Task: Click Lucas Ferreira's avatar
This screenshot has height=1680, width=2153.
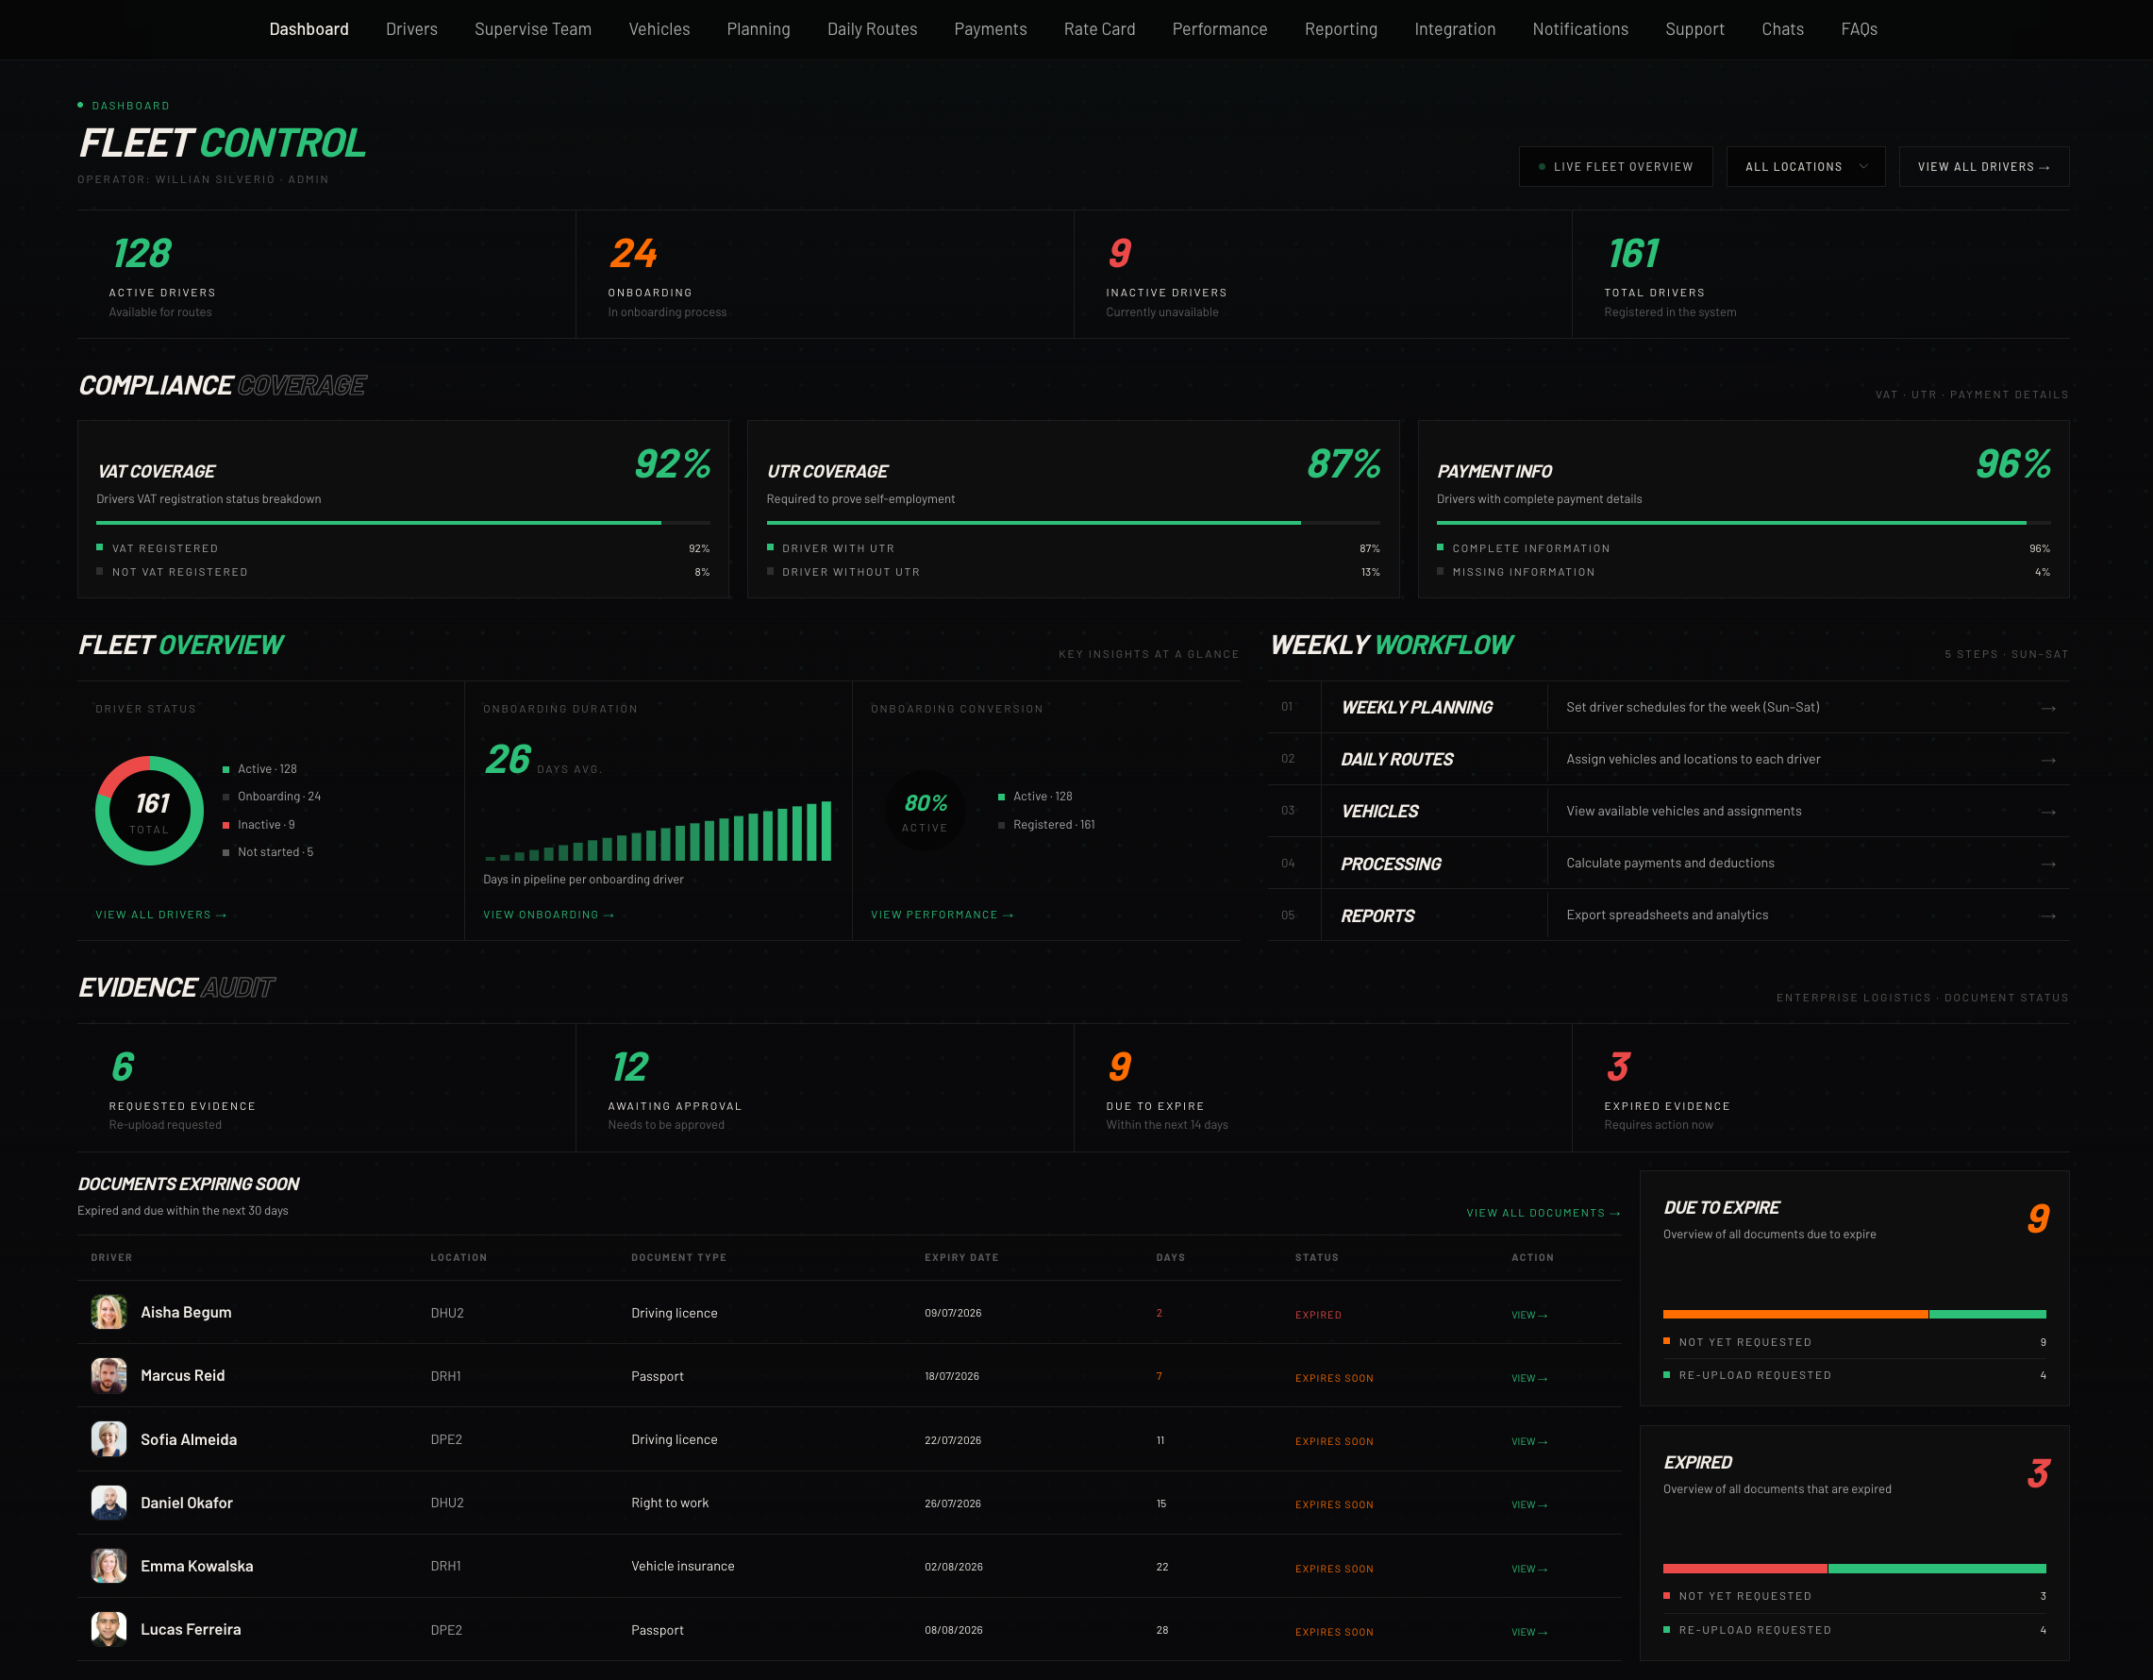Action: click(108, 1630)
